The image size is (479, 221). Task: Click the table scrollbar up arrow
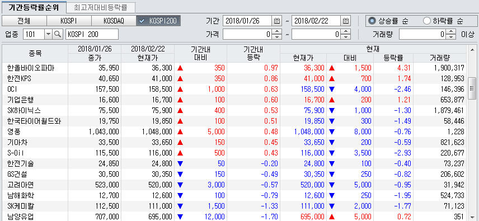472,49
